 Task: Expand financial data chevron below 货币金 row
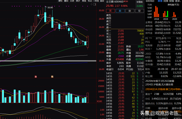[164, 36]
